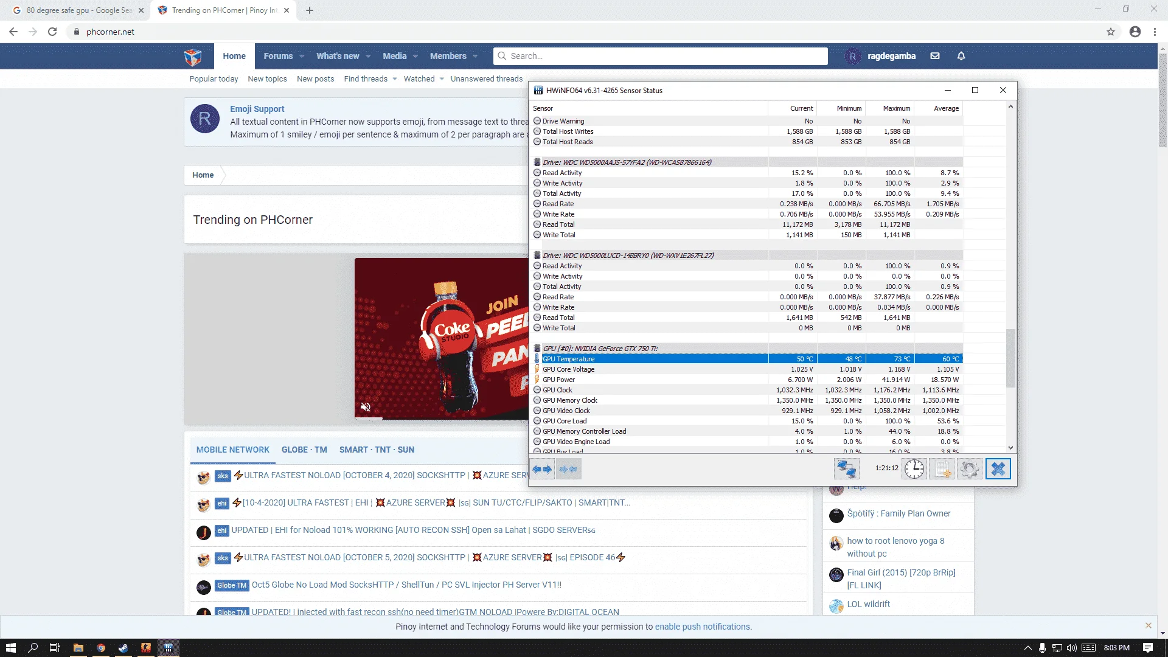Image resolution: width=1168 pixels, height=657 pixels.
Task: Open HWiNFO sensor settings gear icon
Action: tap(970, 469)
